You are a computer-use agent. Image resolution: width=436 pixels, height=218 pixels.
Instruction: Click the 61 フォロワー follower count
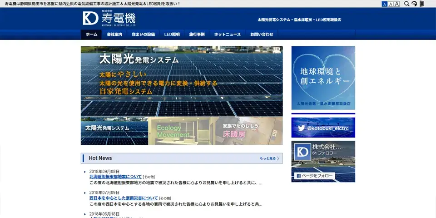pyautogui.click(x=324, y=153)
